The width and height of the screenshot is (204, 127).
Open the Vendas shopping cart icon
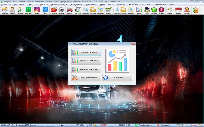tap(108, 10)
